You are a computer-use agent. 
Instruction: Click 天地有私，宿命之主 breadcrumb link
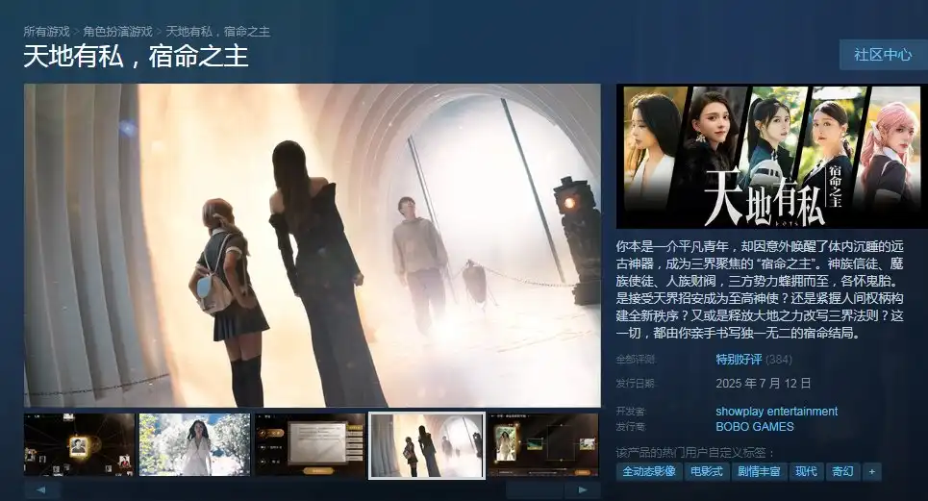(x=217, y=32)
